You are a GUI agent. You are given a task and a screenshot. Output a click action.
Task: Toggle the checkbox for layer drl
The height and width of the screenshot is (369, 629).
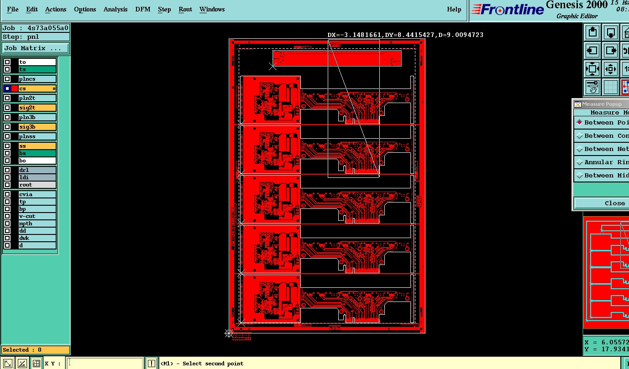(x=7, y=170)
